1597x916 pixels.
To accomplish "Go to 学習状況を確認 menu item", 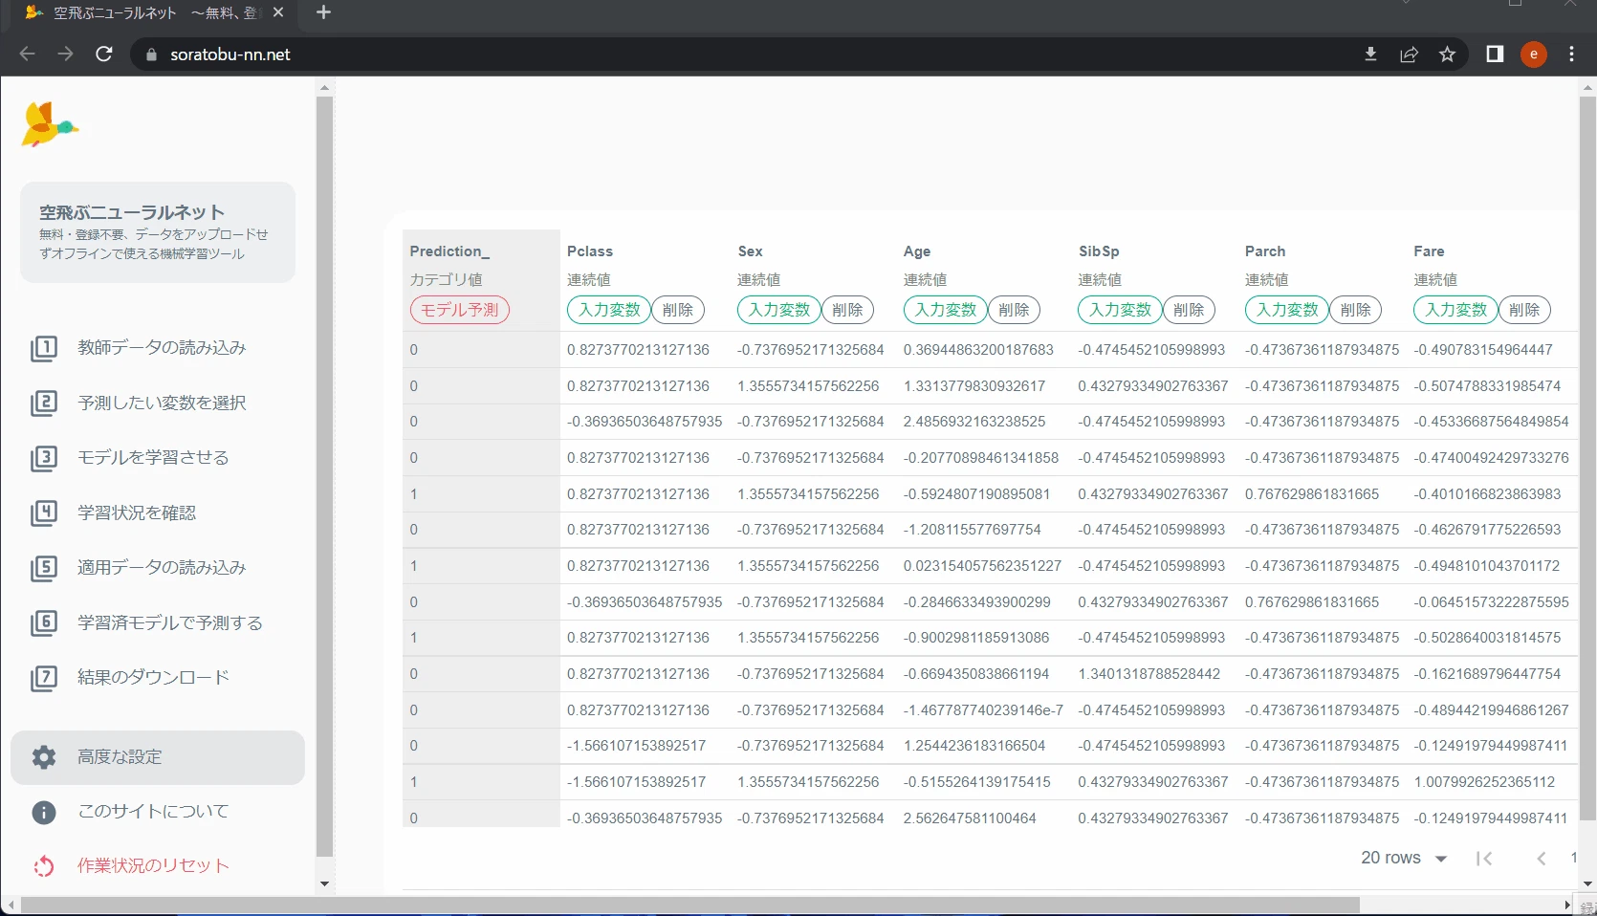I will pyautogui.click(x=137, y=513).
